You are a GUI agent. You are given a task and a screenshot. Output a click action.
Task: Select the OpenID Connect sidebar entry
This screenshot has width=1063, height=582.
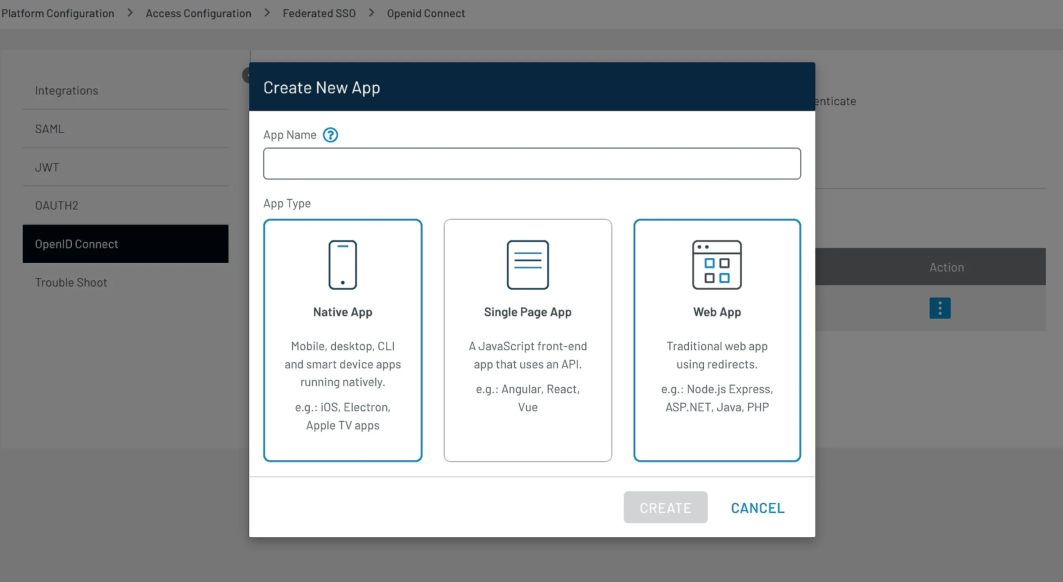[x=77, y=244]
